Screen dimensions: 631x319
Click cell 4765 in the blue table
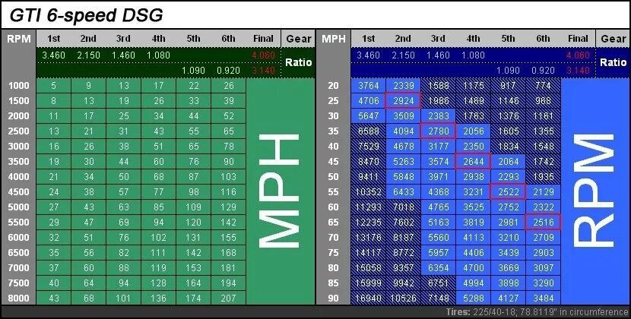pos(438,207)
